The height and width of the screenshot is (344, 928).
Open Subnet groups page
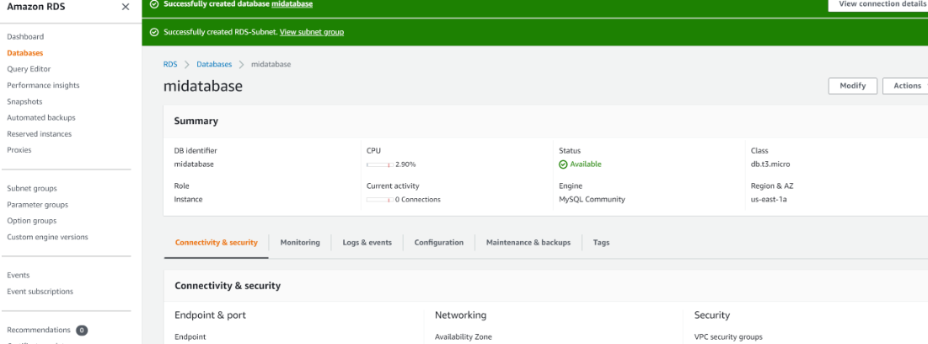pyautogui.click(x=32, y=188)
